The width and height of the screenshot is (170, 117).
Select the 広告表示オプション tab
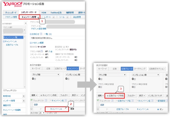[x=157, y=69]
